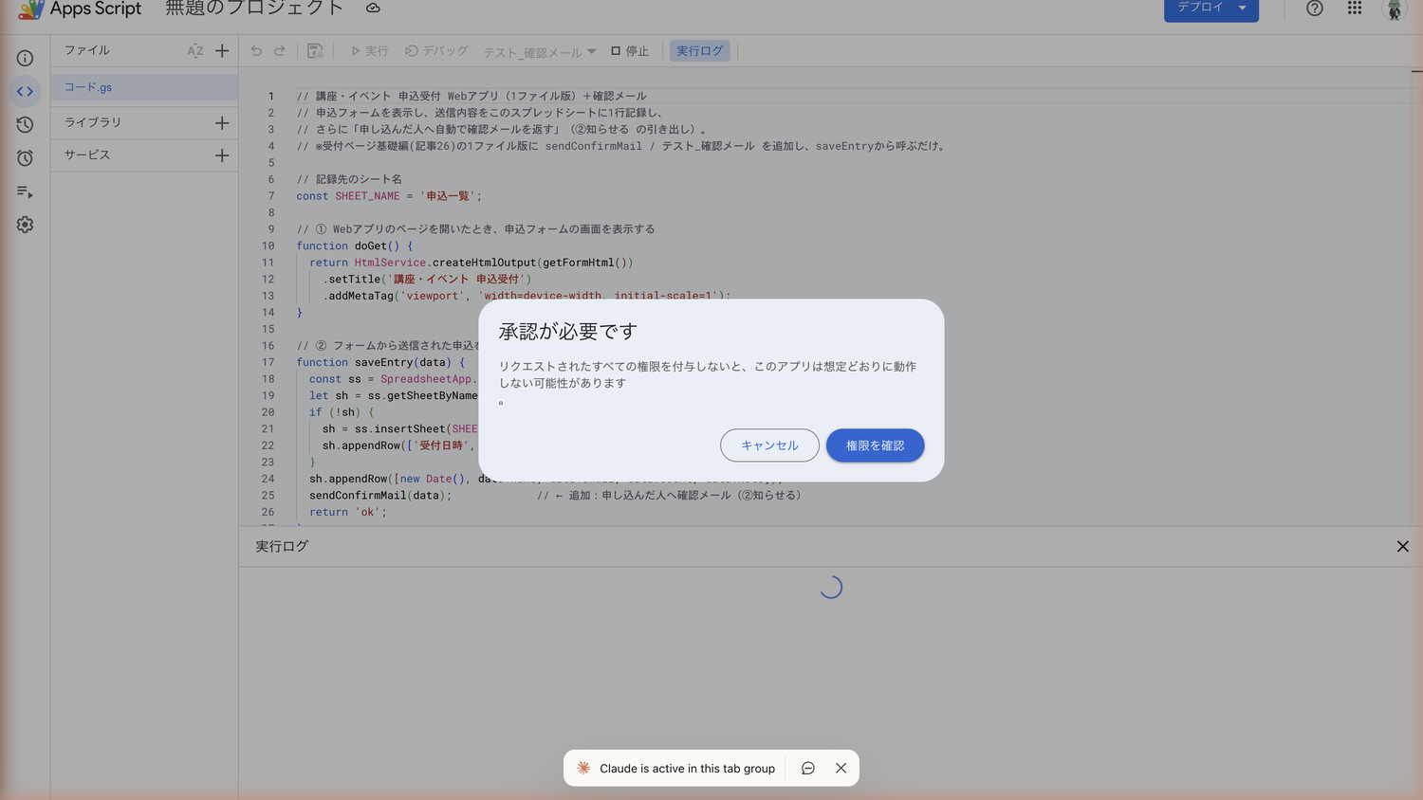Click 権限を確認 to review permissions
This screenshot has height=800, width=1423.
pyautogui.click(x=875, y=445)
